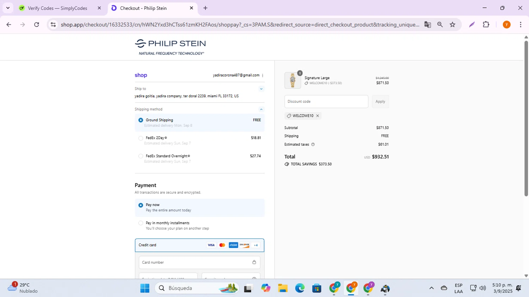Click the purple pen icon in the toolbar
This screenshot has width=529, height=297.
(x=472, y=25)
